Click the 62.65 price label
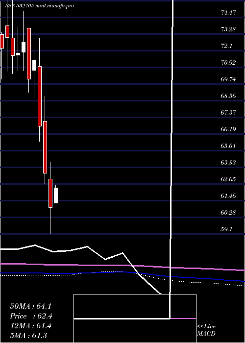 [228, 179]
